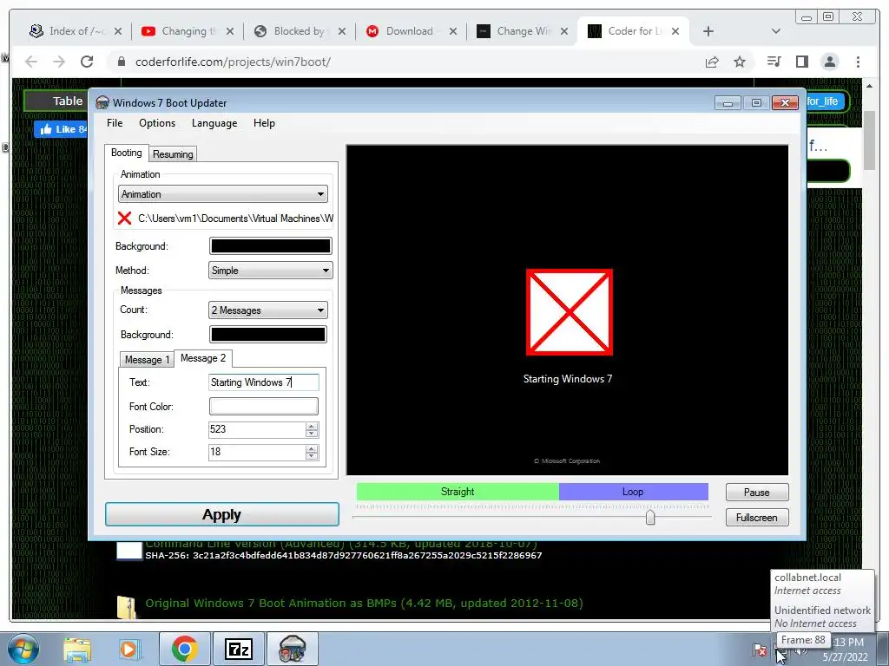The height and width of the screenshot is (666, 889).
Task: Open the Options menu
Action: click(157, 123)
